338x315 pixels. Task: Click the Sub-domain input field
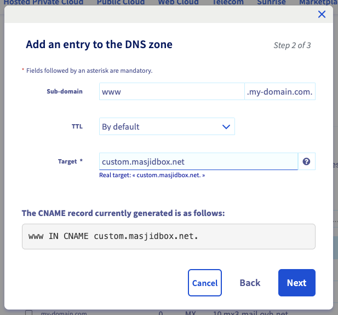click(x=171, y=91)
